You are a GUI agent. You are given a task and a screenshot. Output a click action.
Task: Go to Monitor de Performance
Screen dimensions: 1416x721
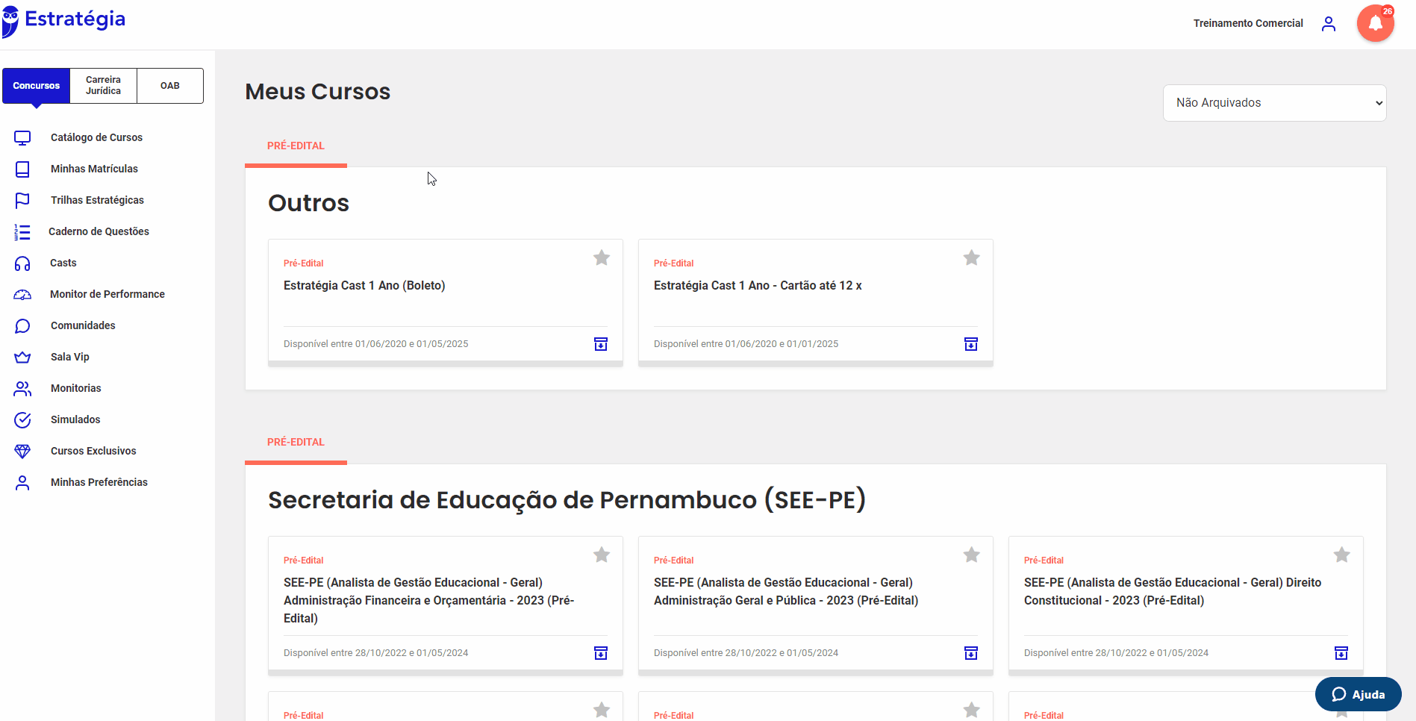pyautogui.click(x=107, y=295)
